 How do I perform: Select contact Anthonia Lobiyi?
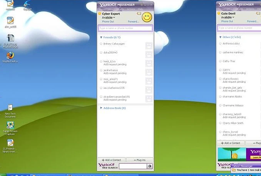tap(231, 43)
